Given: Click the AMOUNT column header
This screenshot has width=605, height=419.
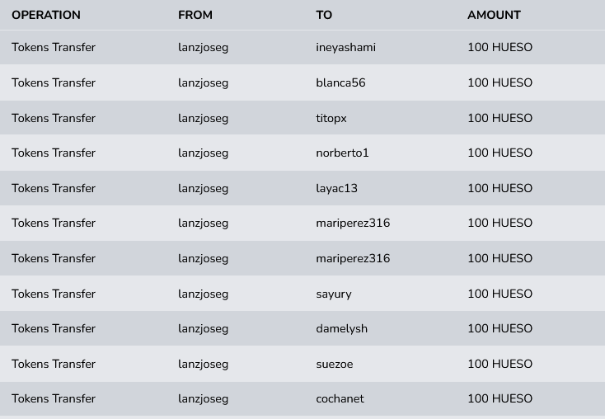Looking at the screenshot, I should (x=494, y=15).
